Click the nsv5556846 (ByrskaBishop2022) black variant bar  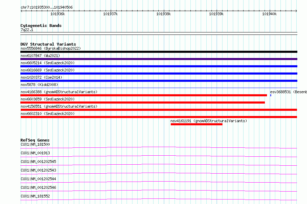click(x=159, y=52)
